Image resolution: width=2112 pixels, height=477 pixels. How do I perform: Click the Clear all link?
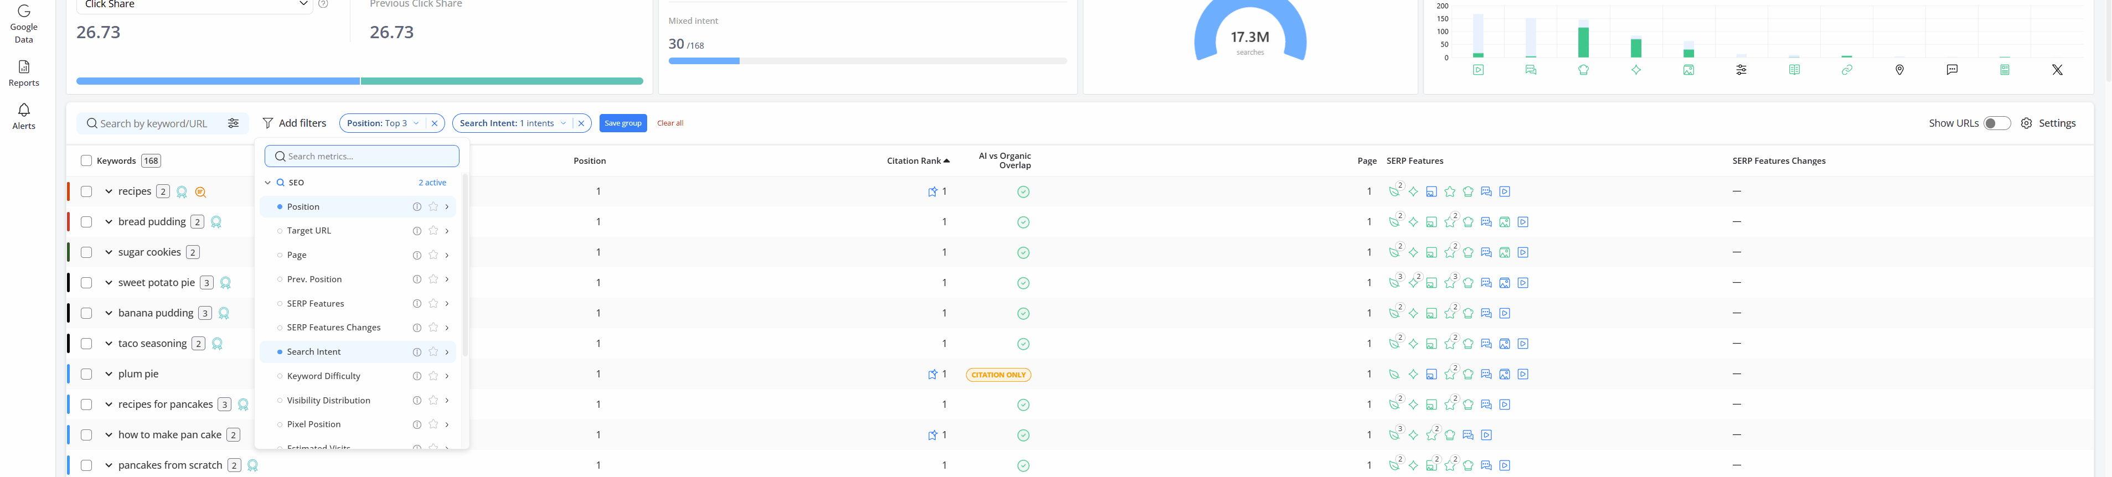(x=670, y=123)
